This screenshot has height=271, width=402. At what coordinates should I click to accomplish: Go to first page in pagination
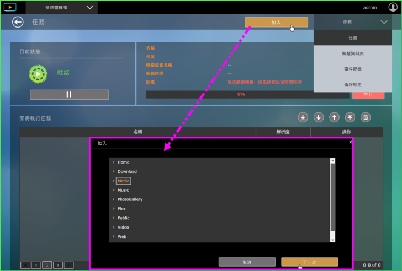(x=25, y=265)
